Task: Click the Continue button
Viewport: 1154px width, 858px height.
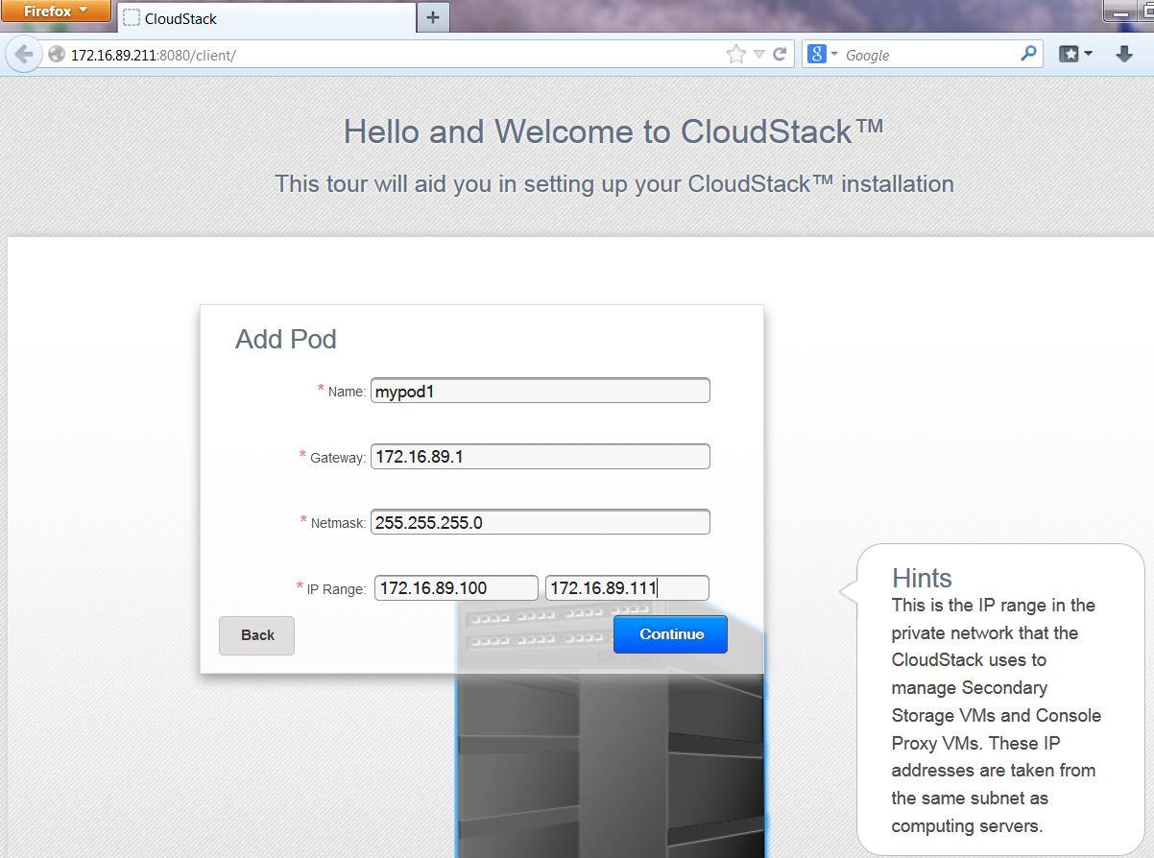Action: click(x=670, y=634)
